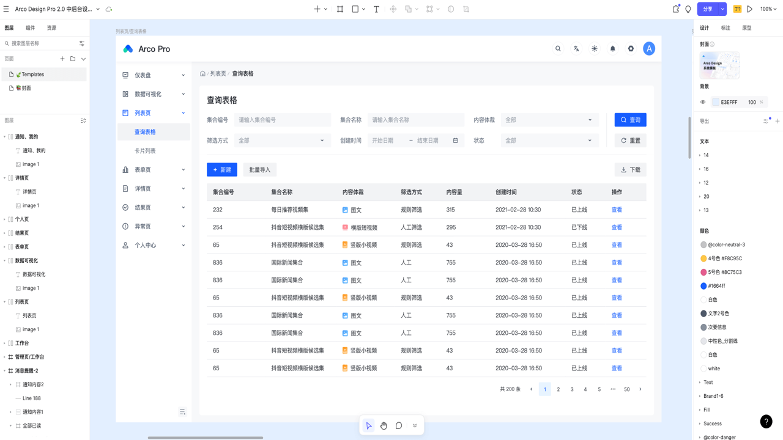Click the Arco Pro settings gear icon
Screen dimensions: 783x440
631,49
